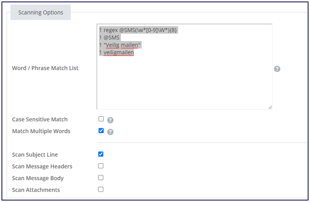This screenshot has width=310, height=202.
Task: Grab the textarea resize handle corner
Action: click(270, 107)
